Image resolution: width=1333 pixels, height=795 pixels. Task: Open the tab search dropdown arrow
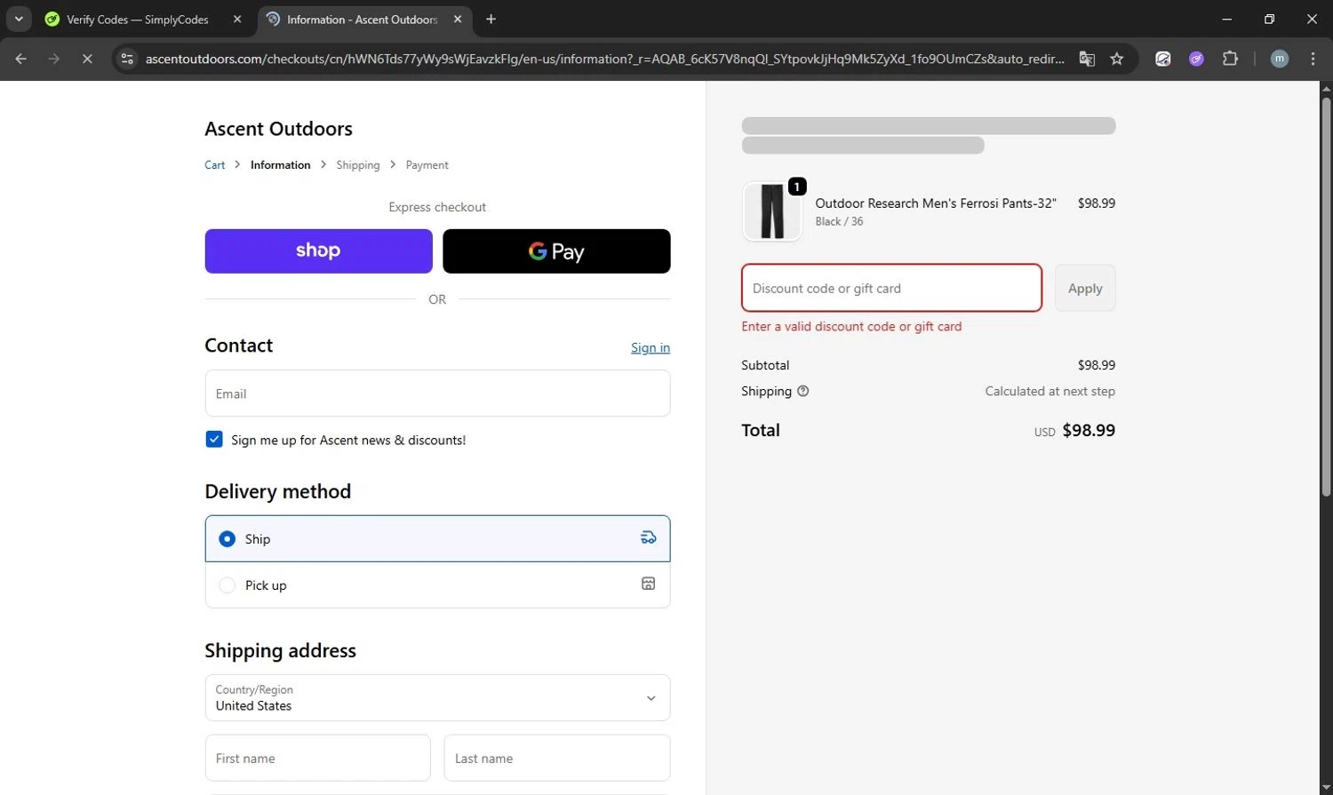coord(19,19)
